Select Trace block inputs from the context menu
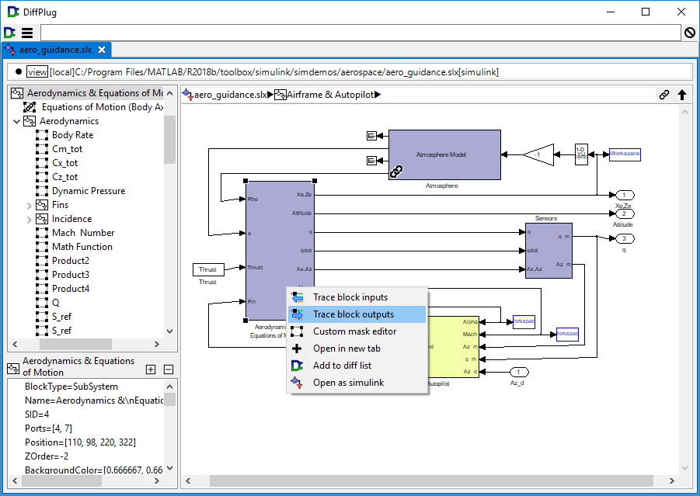 (357, 297)
